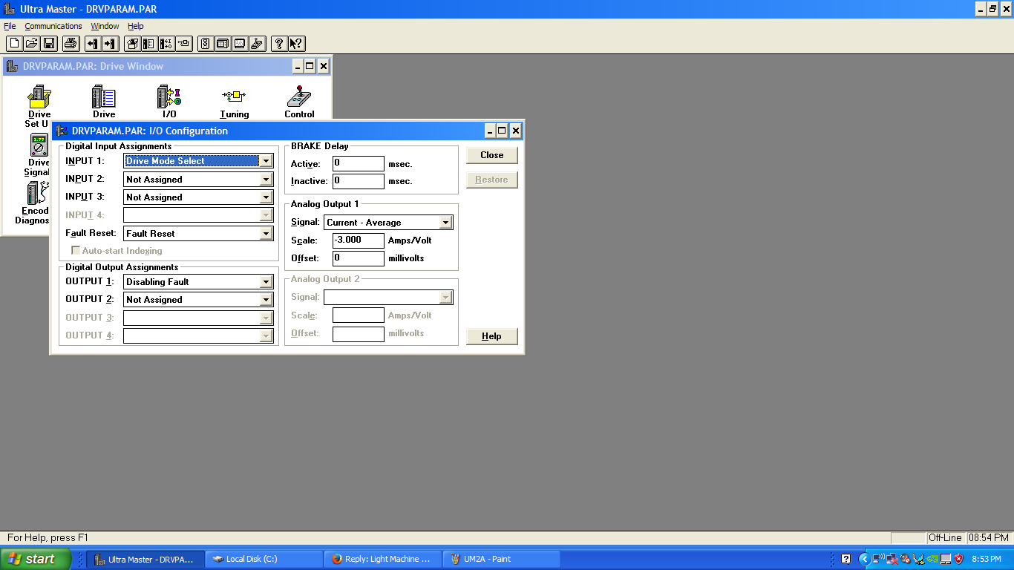Click the tray expand arrow icon
Viewport: 1014px width, 570px height.
pyautogui.click(x=865, y=559)
